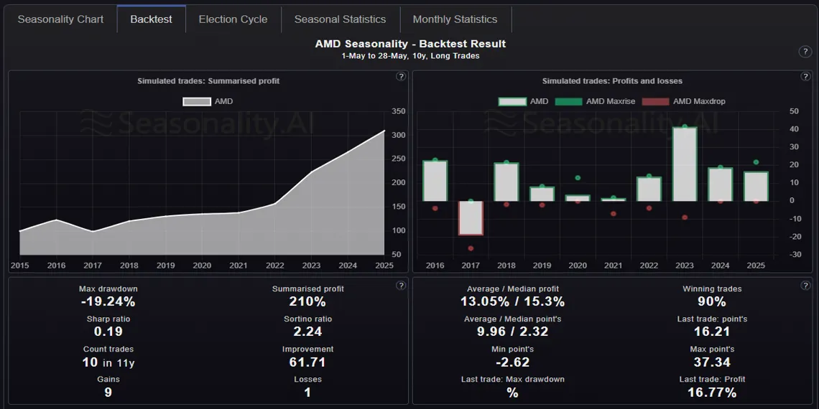This screenshot has height=409, width=819.
Task: Click Last trade point's value 16.21
Action: (712, 332)
